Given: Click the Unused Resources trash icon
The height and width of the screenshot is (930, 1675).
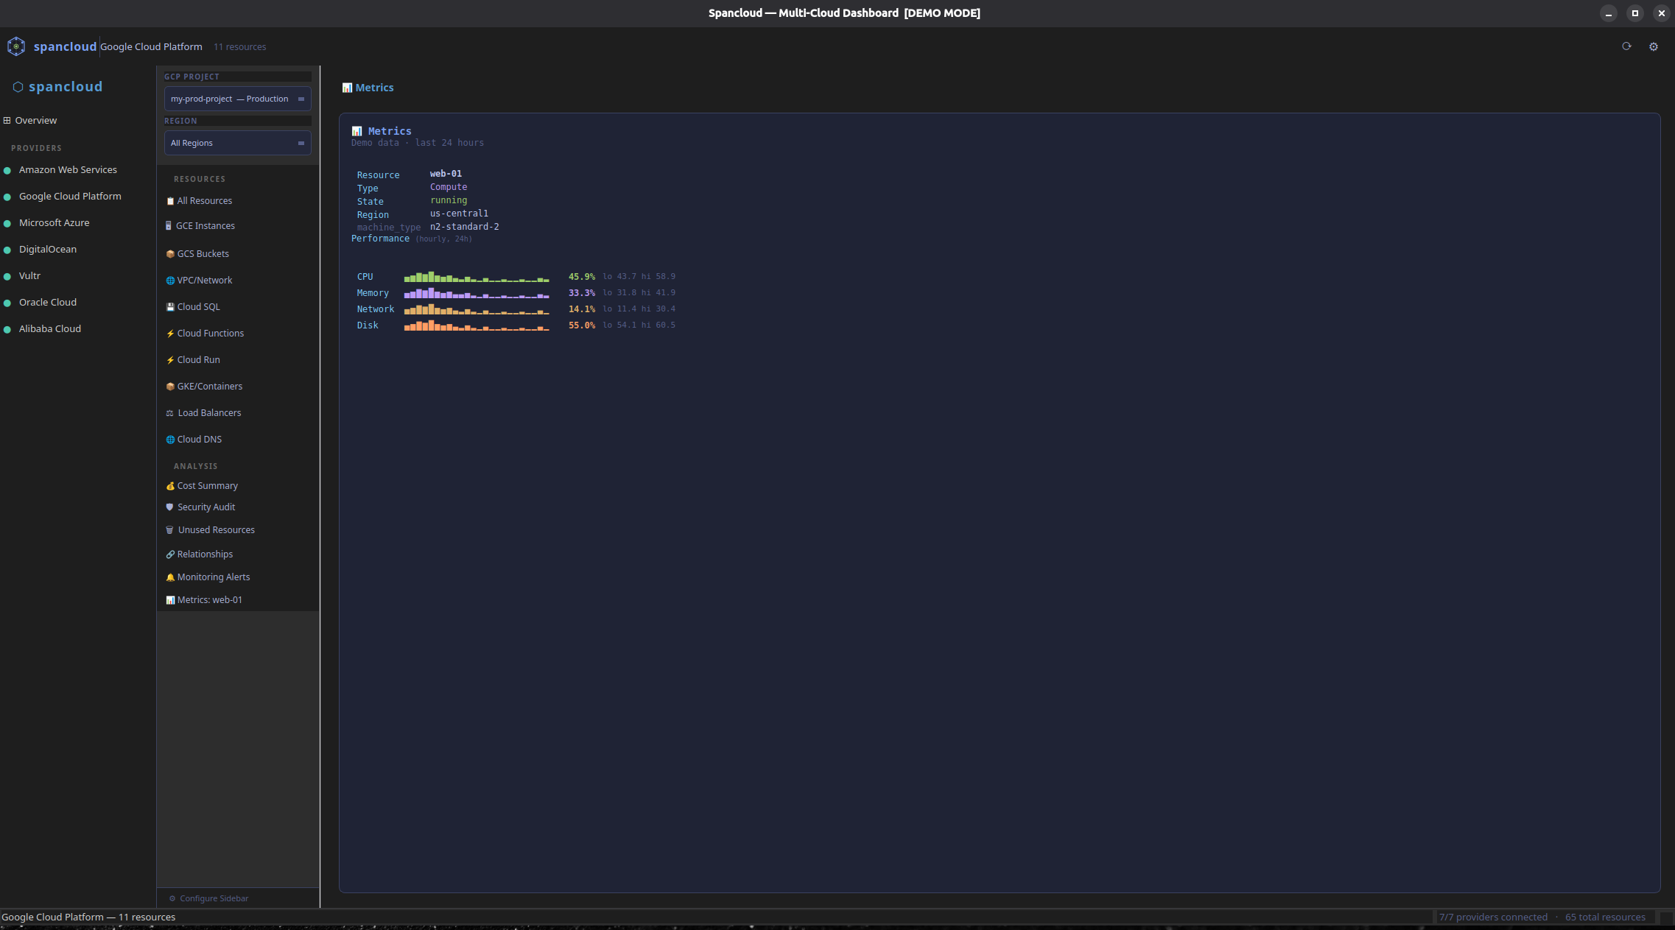Looking at the screenshot, I should click(x=170, y=530).
